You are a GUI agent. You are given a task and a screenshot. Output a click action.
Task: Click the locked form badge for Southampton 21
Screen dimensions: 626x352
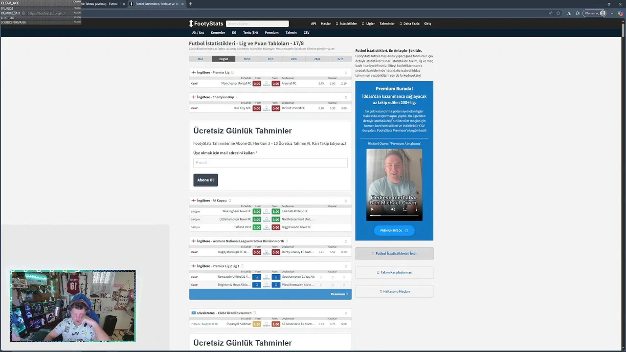tap(276, 277)
